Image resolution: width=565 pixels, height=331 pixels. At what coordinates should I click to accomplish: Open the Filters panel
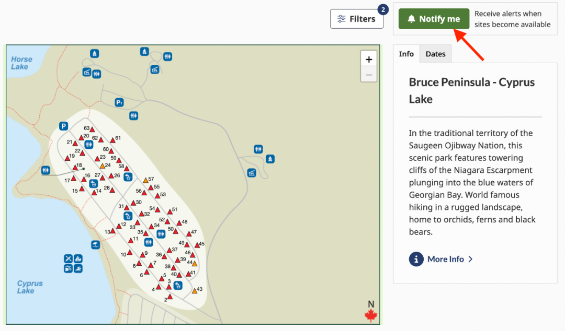357,19
